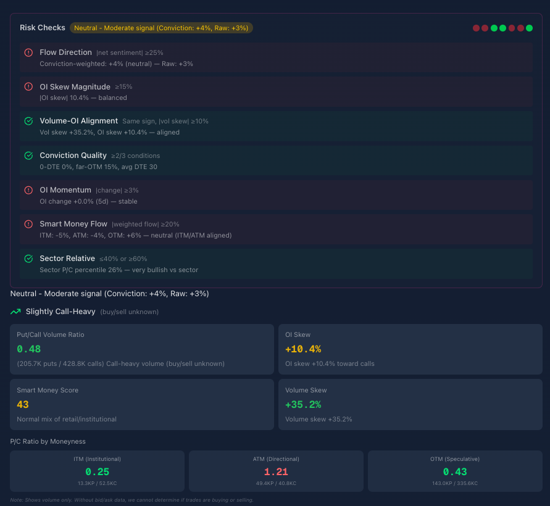Click the Slightly Call-Heavy label
Image resolution: width=550 pixels, height=506 pixels.
[60, 312]
